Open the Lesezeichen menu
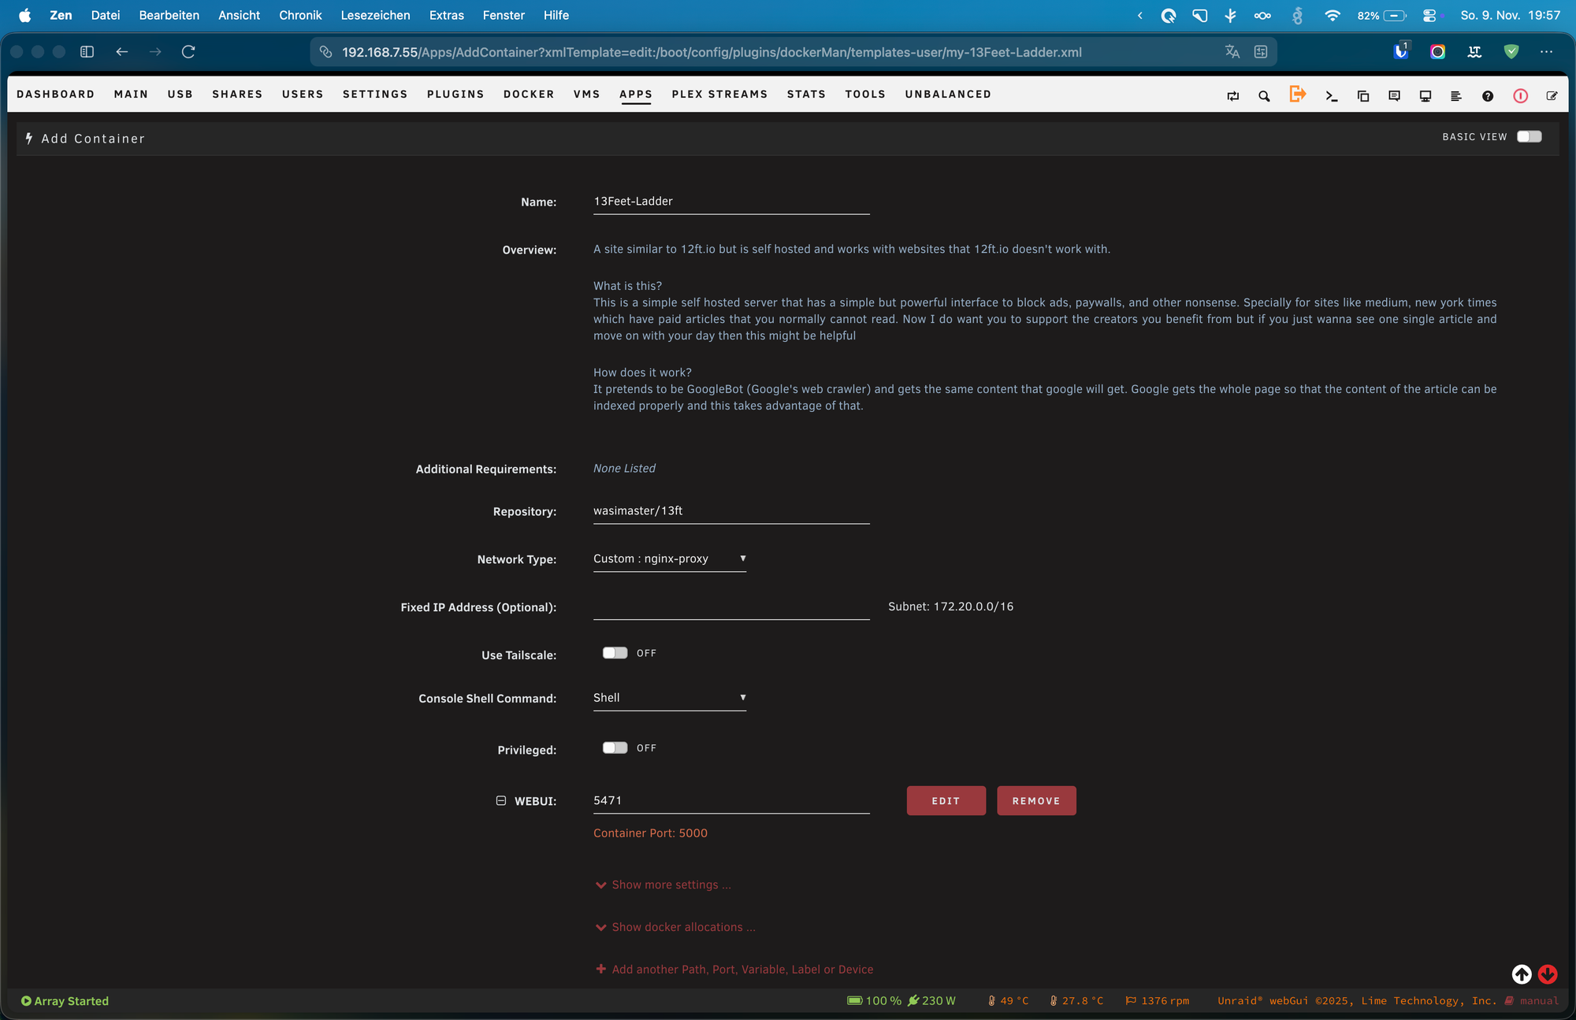The height and width of the screenshot is (1020, 1576). point(375,15)
